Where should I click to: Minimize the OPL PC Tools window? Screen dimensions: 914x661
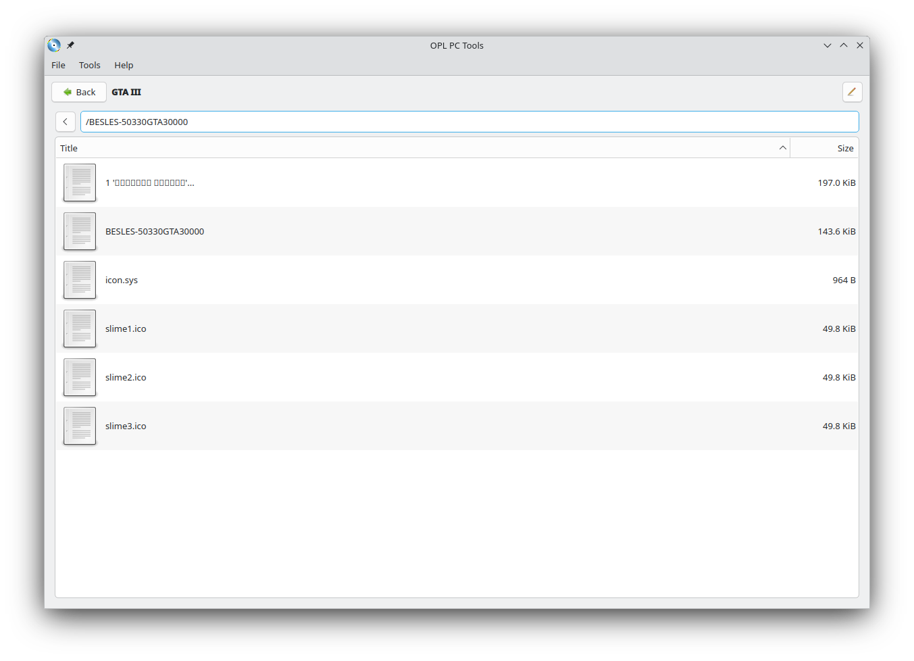(x=828, y=45)
